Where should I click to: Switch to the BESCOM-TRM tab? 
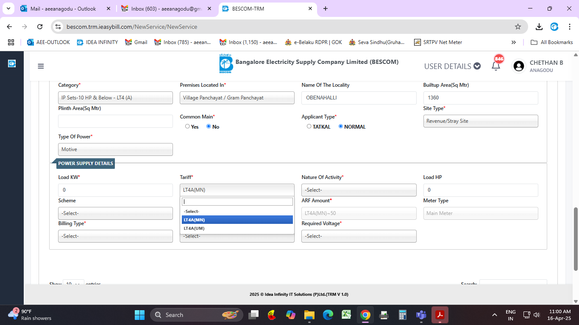(267, 8)
